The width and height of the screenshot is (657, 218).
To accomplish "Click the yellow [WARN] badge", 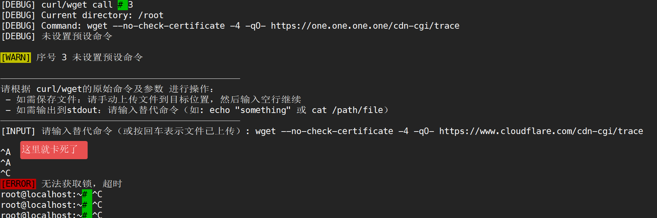I will click(16, 57).
